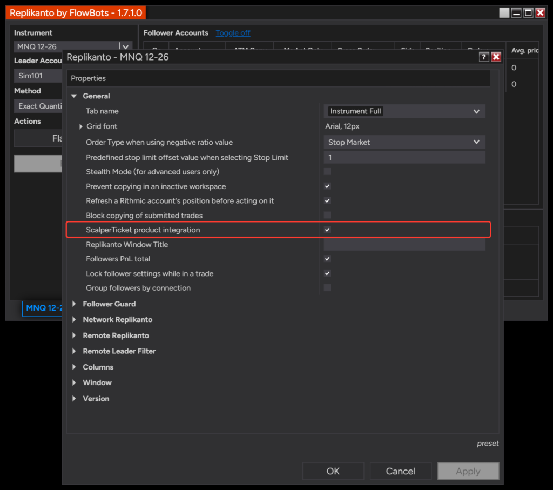This screenshot has width=553, height=490.
Task: Click the Apply button
Action: (x=468, y=471)
